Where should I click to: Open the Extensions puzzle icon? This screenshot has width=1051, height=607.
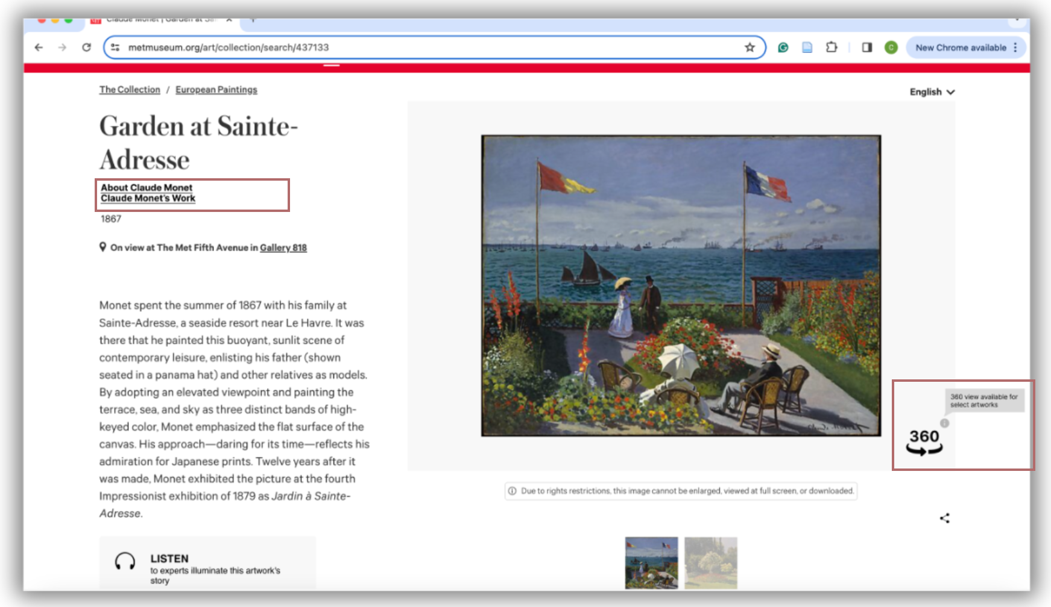pyautogui.click(x=832, y=47)
